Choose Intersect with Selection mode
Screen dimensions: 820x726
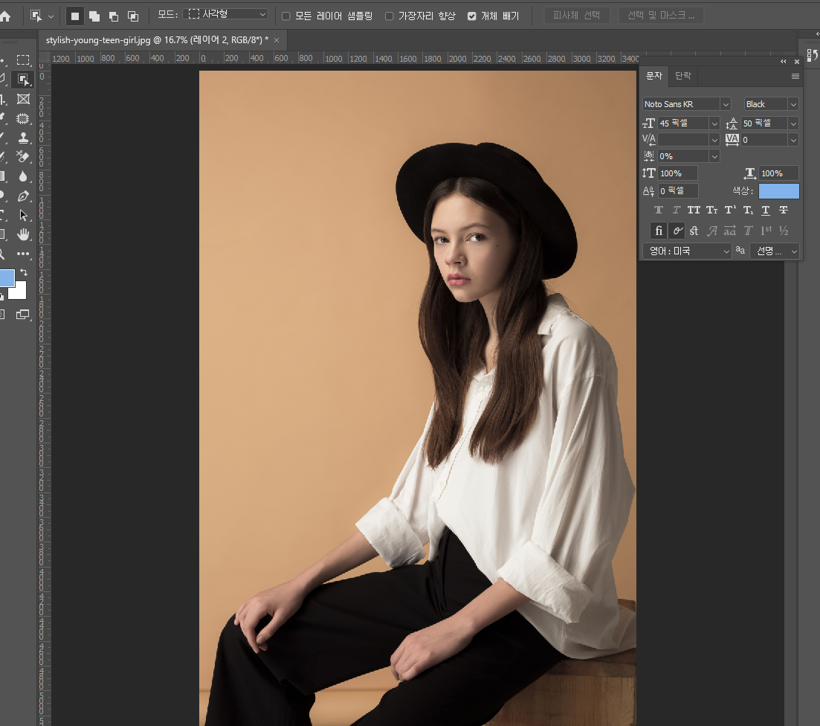coord(133,16)
